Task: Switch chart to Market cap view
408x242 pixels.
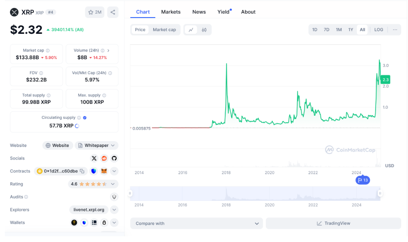Action: click(x=164, y=30)
